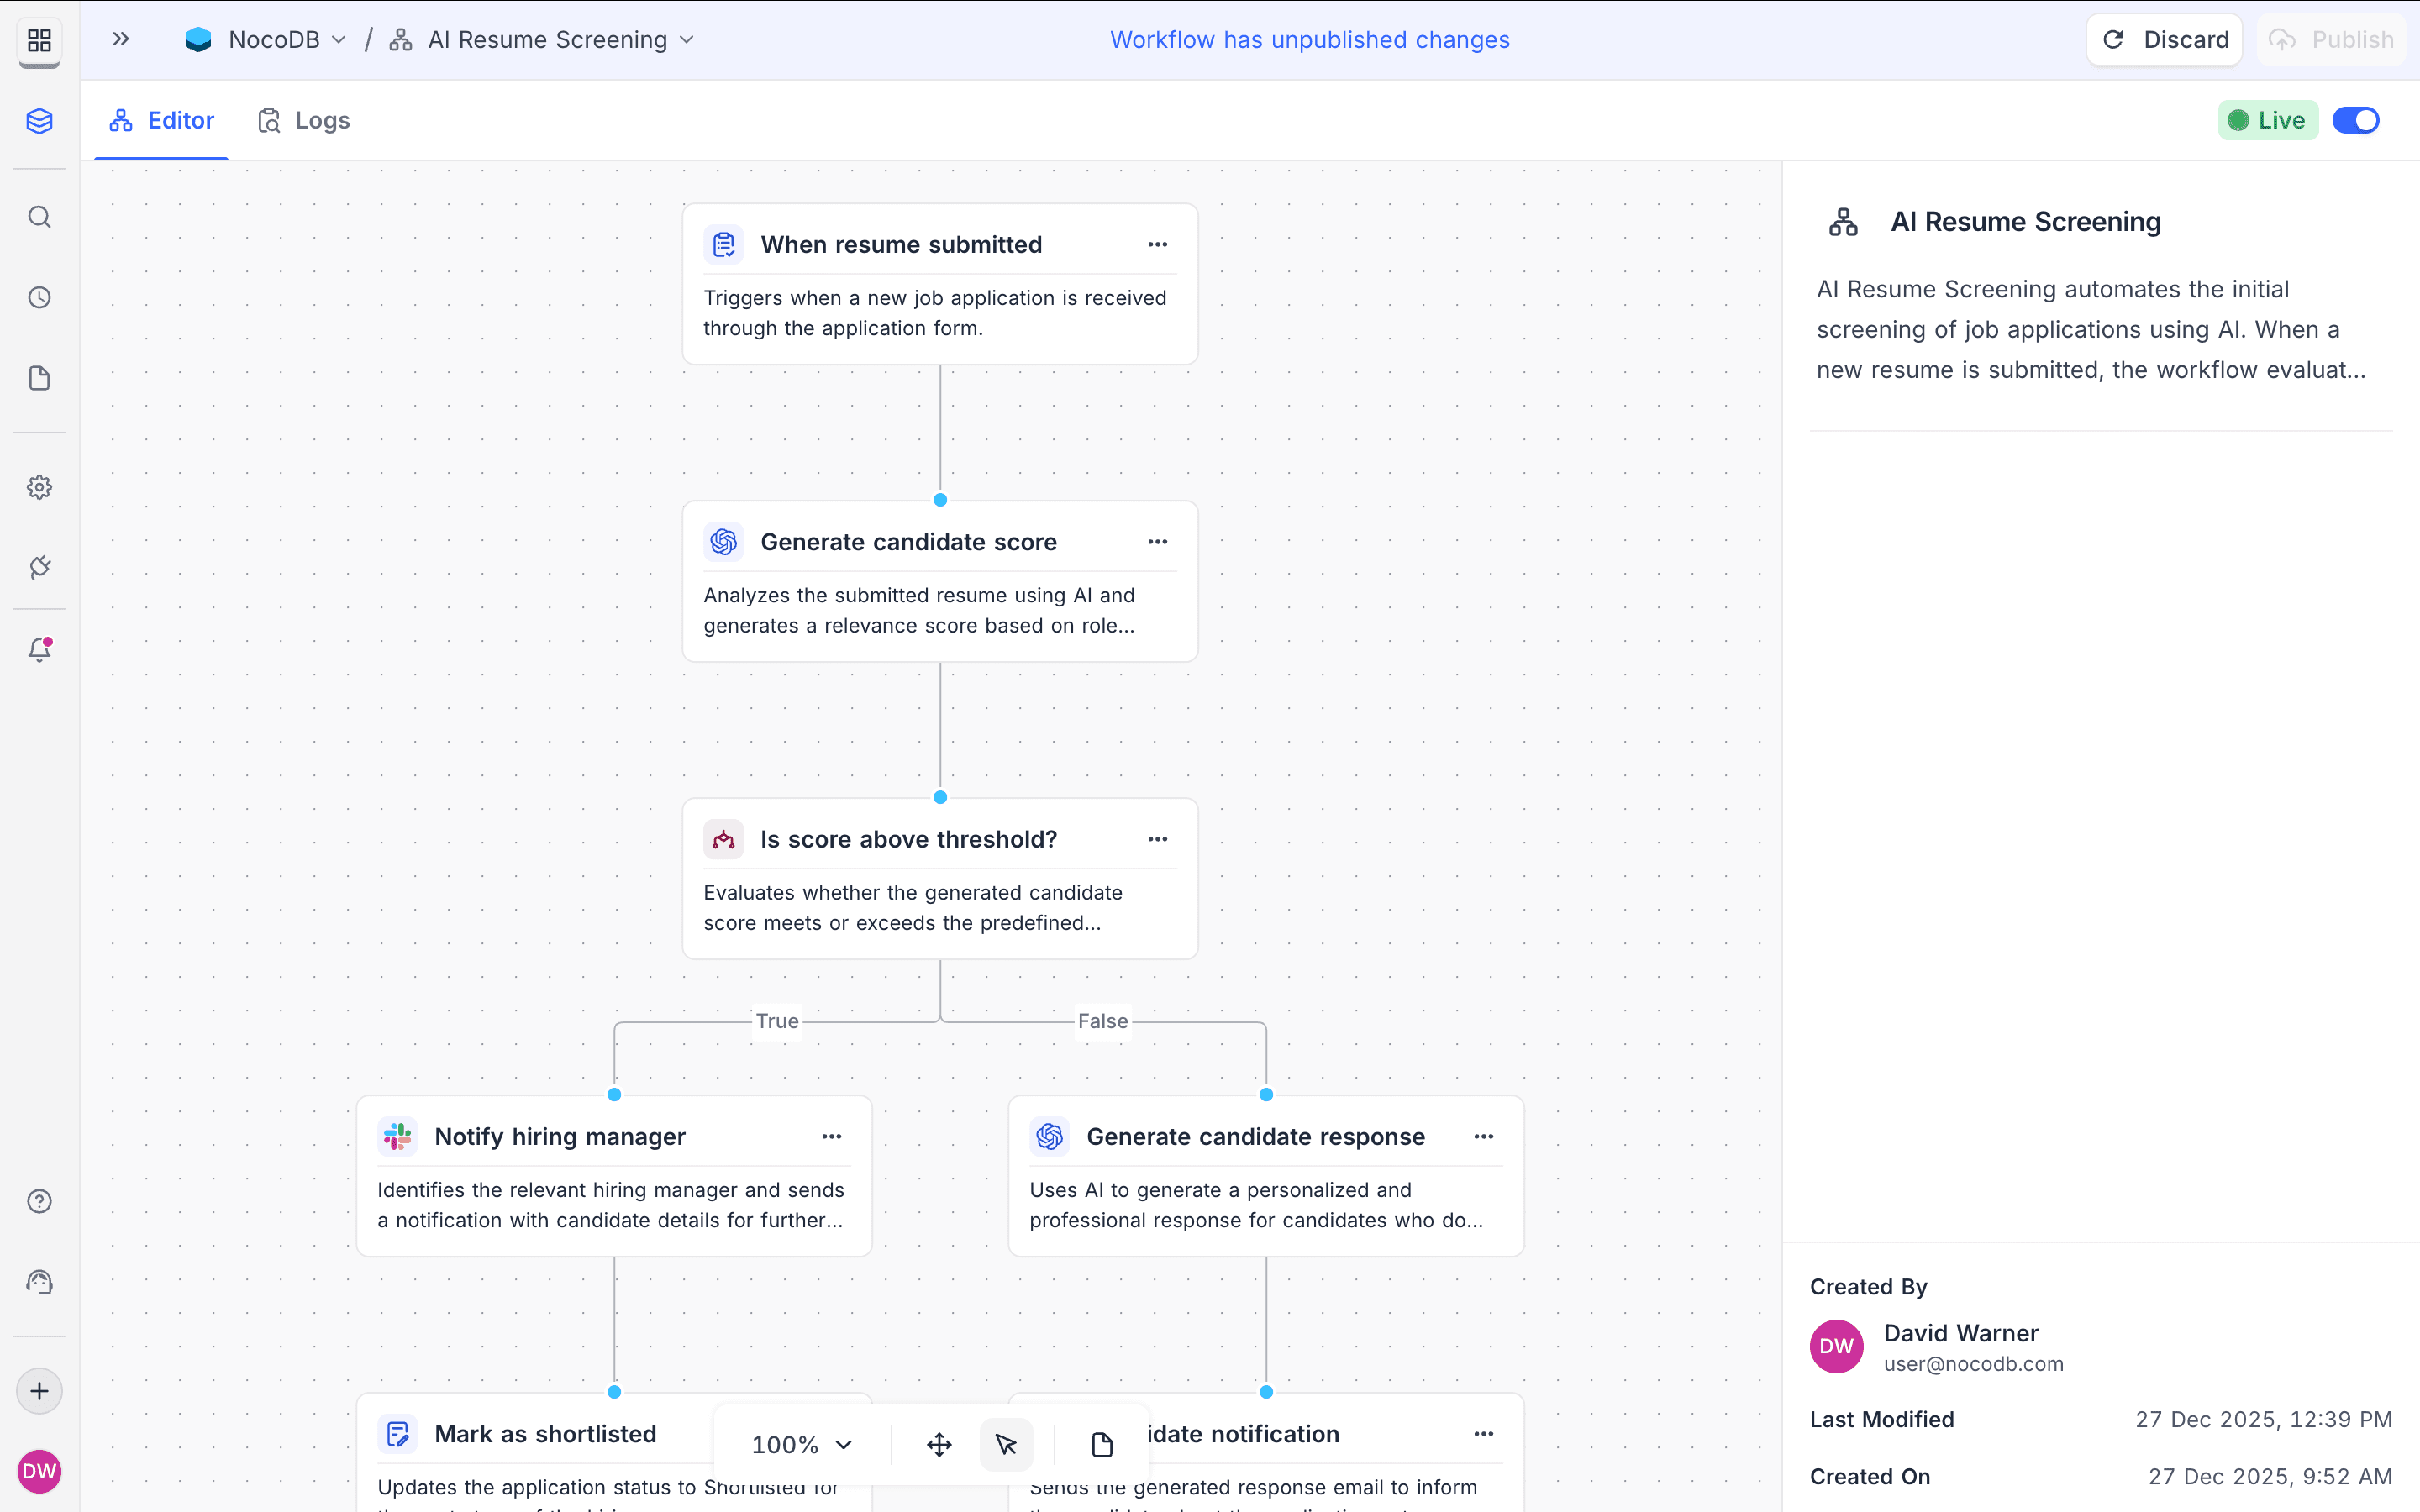Select the pan tool in the canvas toolbar
Viewport: 2420px width, 1512px height.
(938, 1444)
